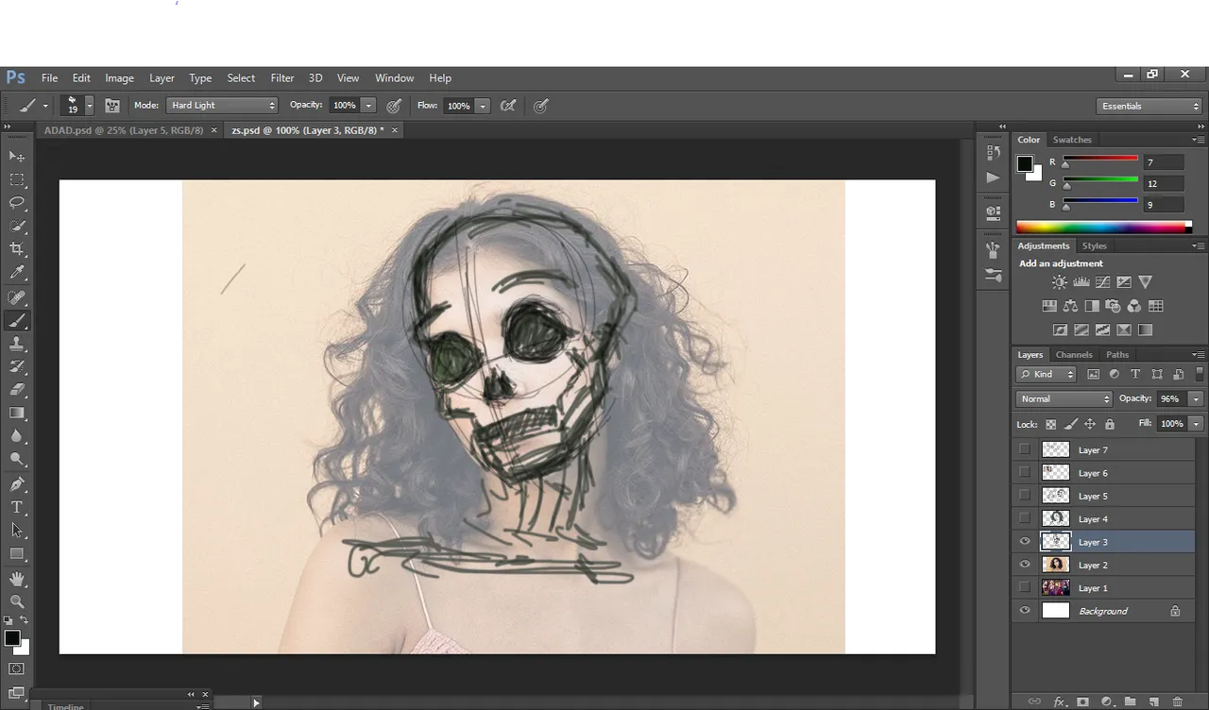
Task: Open the Essentials workspace dropdown
Action: coord(1149,106)
